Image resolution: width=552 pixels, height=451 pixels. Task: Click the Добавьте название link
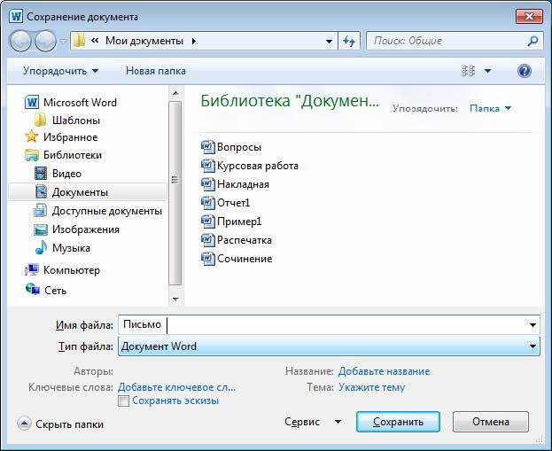[x=384, y=371]
